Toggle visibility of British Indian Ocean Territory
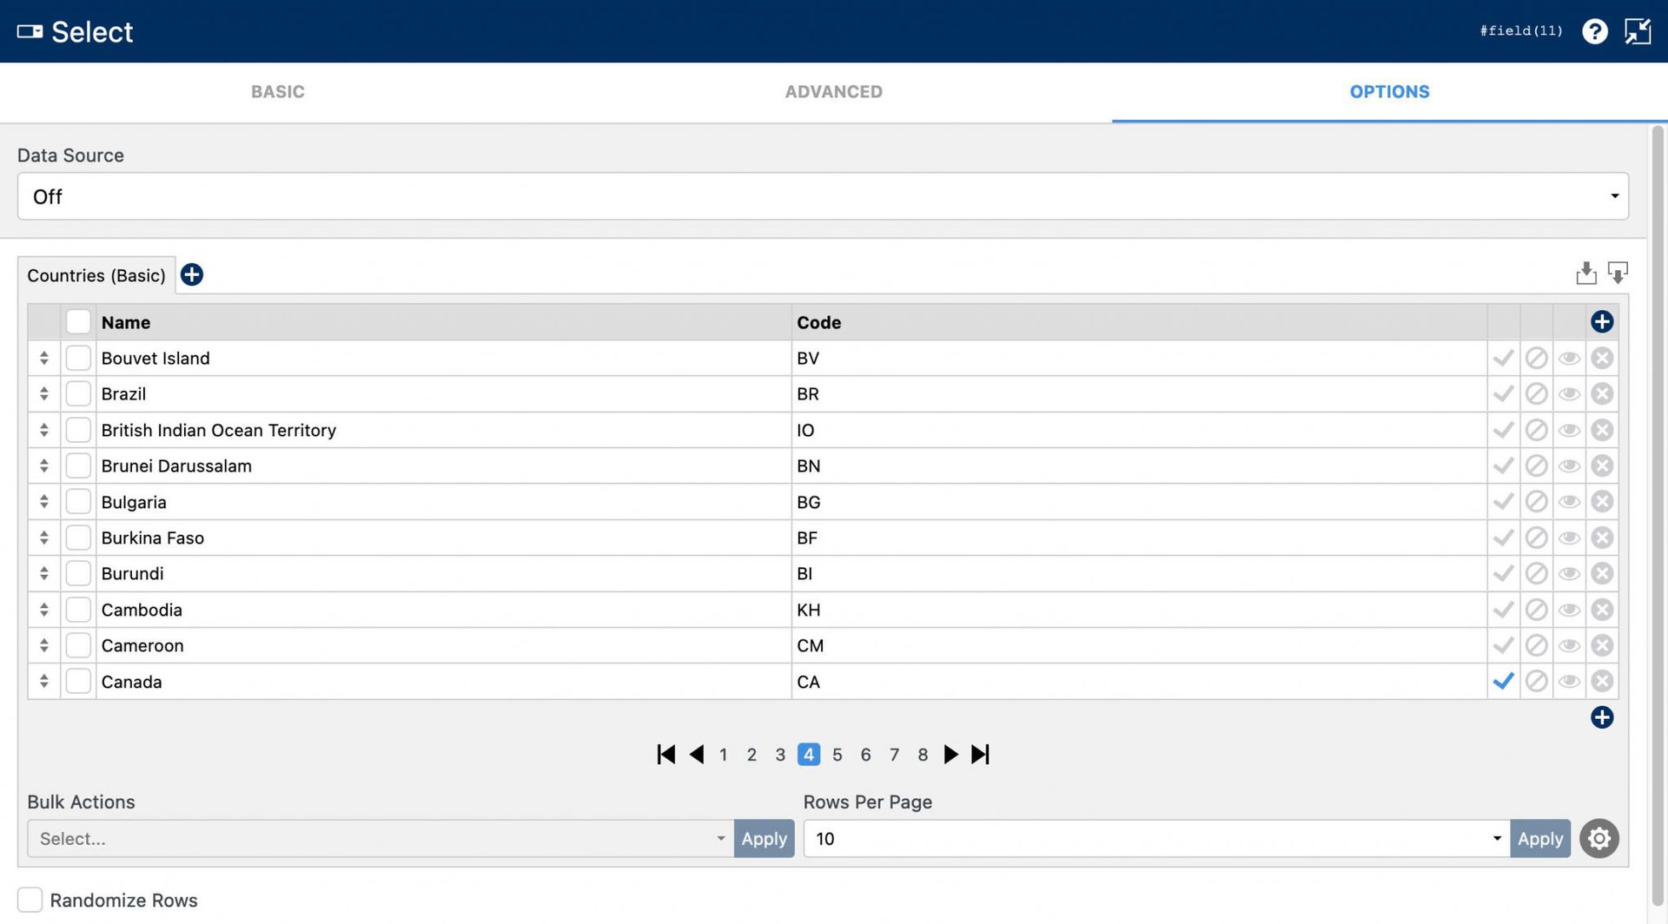1668x924 pixels. 1569,430
